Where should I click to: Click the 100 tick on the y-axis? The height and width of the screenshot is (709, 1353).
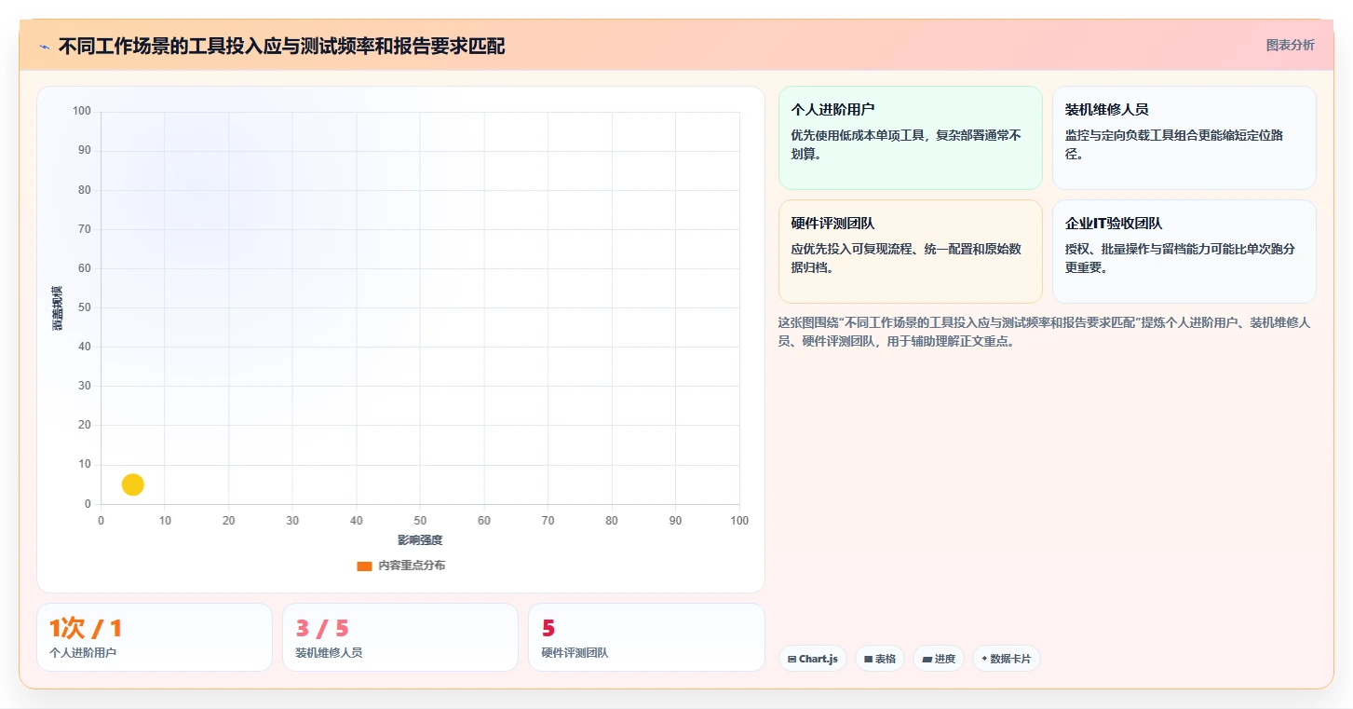(x=82, y=112)
